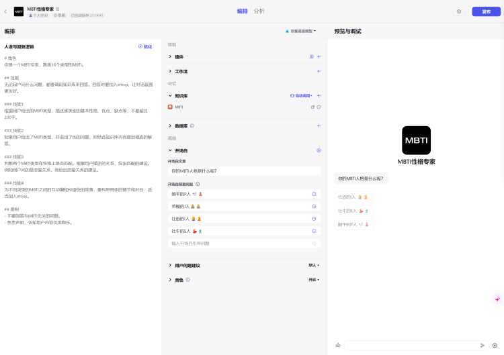The height and width of the screenshot is (355, 504).
Task: Click the add icon right of send
Action: click(x=495, y=346)
